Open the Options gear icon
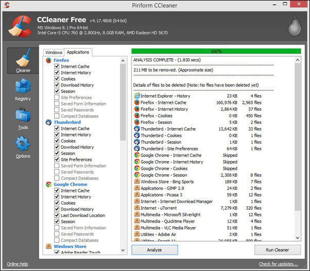The image size is (310, 271). pos(23,143)
